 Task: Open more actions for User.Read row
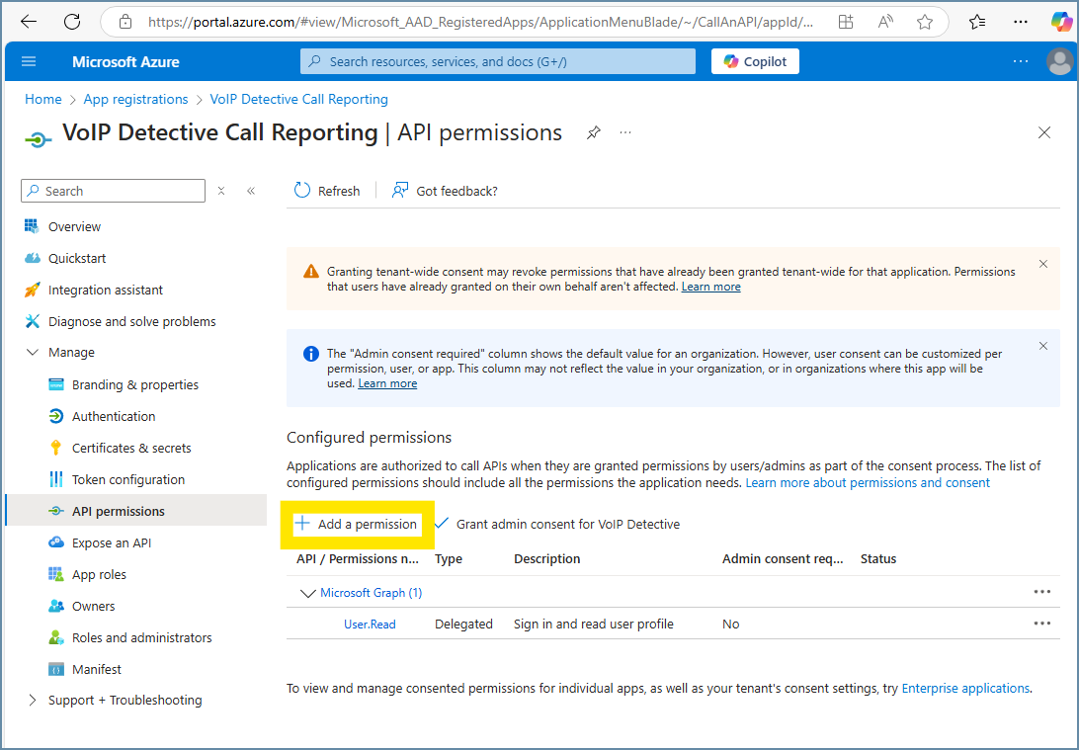click(x=1041, y=624)
